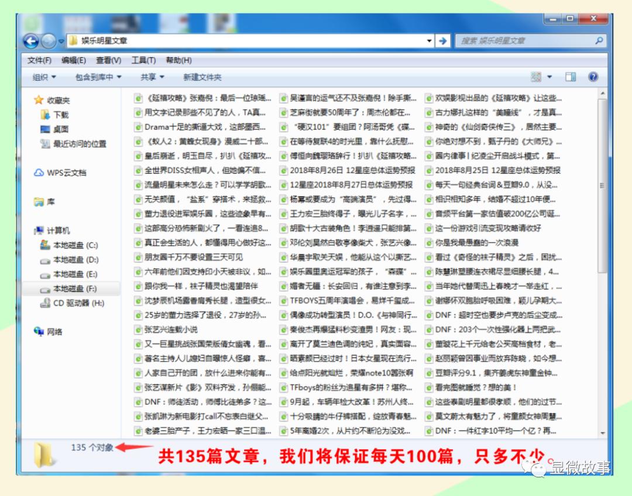The image size is (632, 496).
Task: Click the Forward navigation arrow button
Action: click(x=49, y=41)
